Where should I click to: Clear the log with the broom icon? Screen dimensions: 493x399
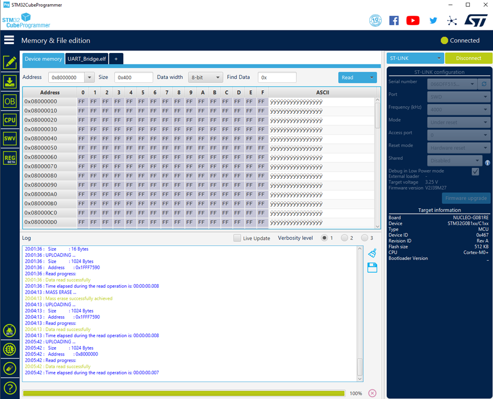pos(372,253)
